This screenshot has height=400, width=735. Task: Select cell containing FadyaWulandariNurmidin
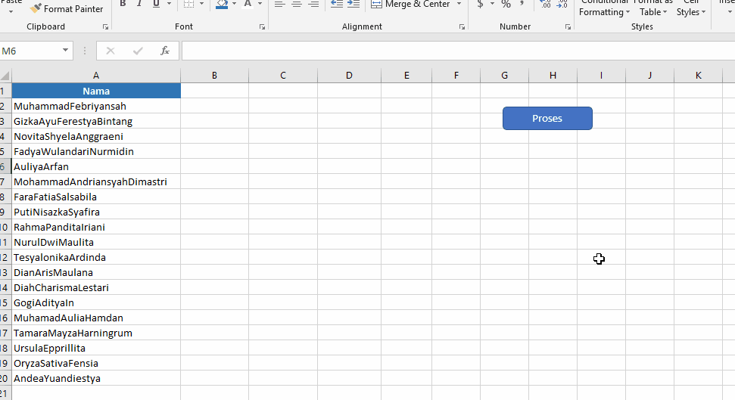[96, 151]
